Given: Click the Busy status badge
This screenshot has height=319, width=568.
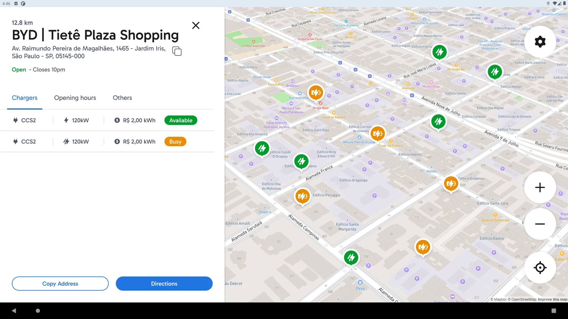Looking at the screenshot, I should click(175, 141).
